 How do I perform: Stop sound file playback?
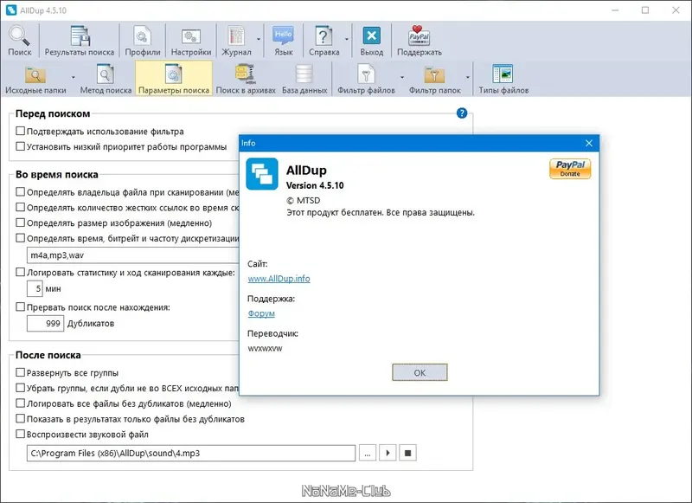point(407,453)
